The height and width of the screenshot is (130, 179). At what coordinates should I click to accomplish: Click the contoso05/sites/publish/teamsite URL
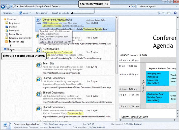(x=61, y=73)
